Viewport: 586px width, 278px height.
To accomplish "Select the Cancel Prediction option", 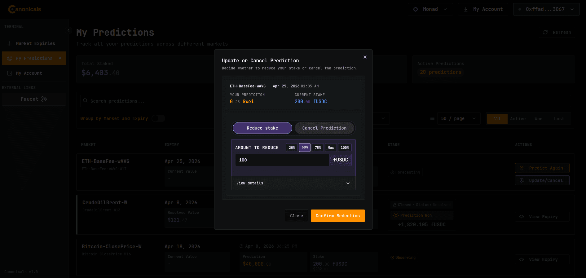I will coord(324,128).
